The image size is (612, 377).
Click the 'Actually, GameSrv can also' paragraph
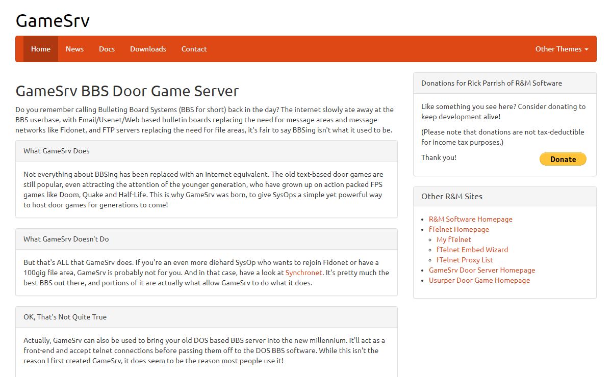click(x=204, y=351)
